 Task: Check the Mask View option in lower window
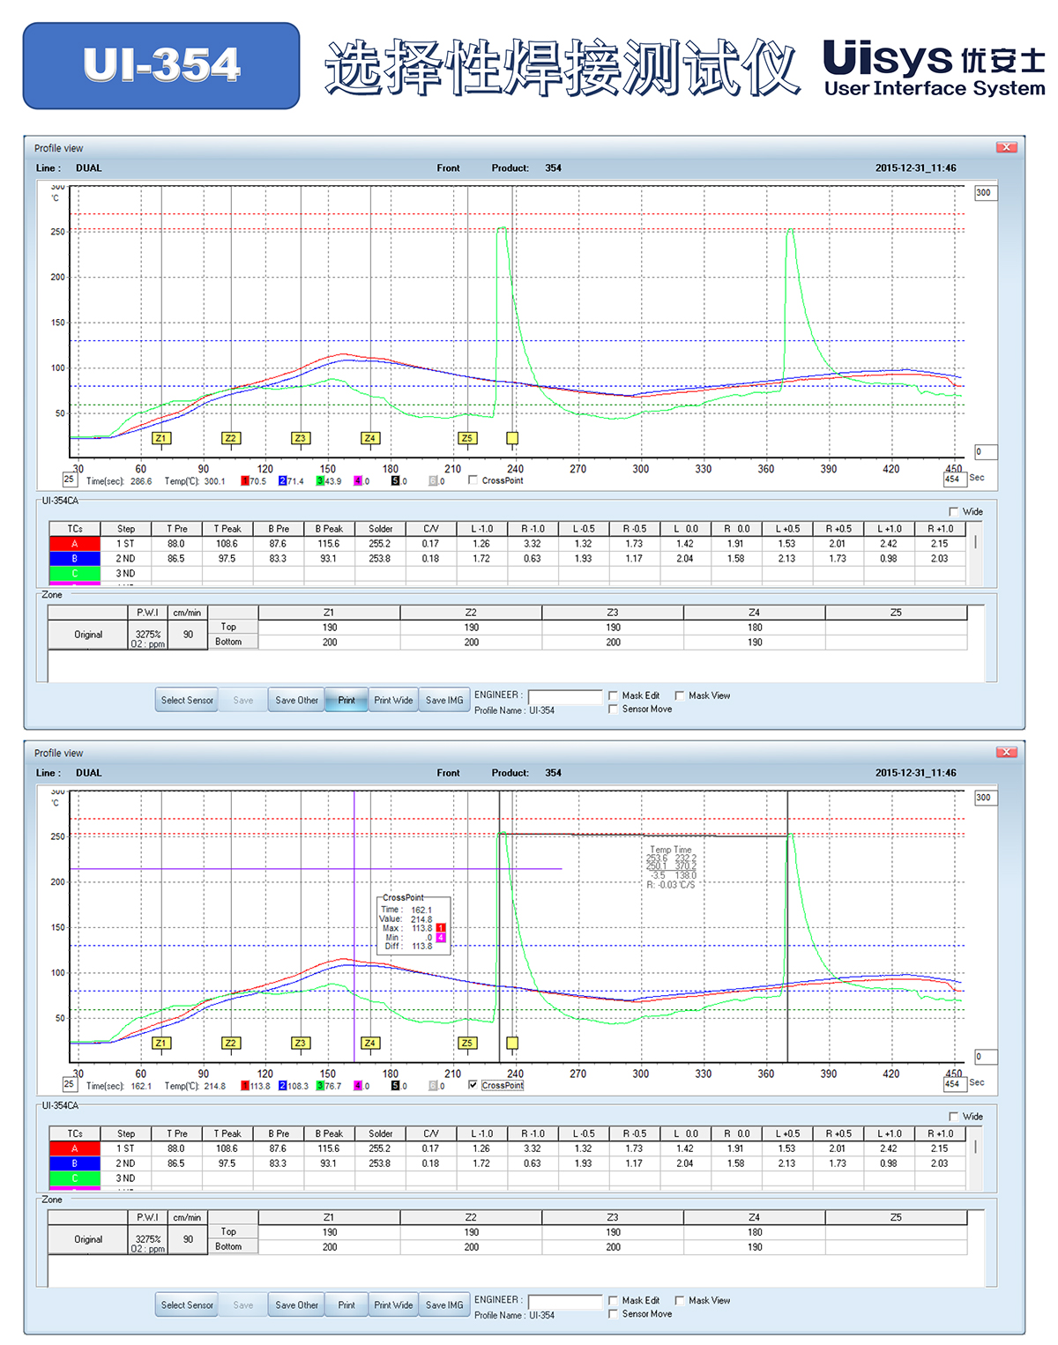coord(680,1300)
